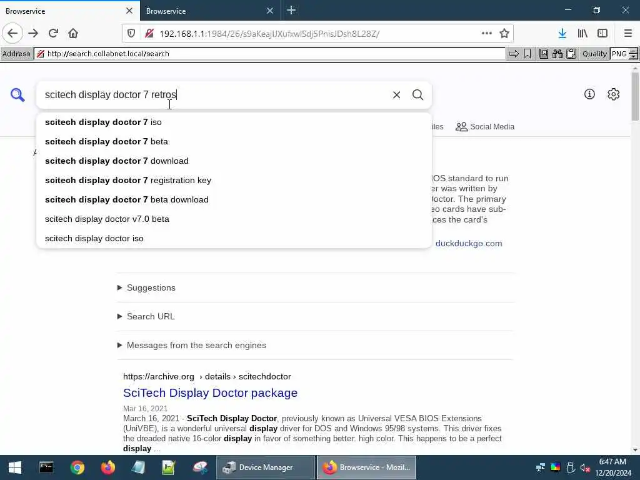Choose suggestion ending 'registration key'
Image resolution: width=640 pixels, height=480 pixels.
234,181
